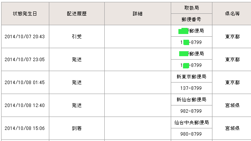251x141 pixels.
Task: Click 仙台中央郵便局 office name
Action: coord(191,122)
